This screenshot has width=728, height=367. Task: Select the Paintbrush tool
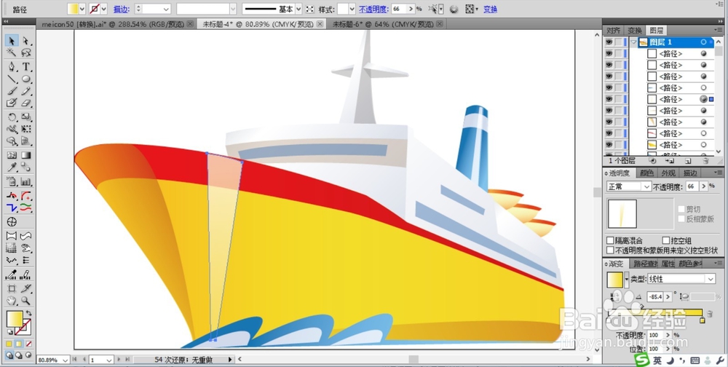[12, 91]
